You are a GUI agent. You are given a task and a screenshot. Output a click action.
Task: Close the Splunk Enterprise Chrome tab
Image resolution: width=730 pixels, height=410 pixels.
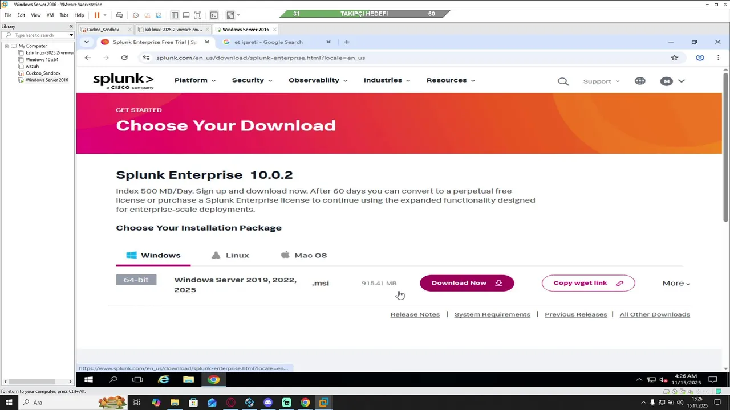point(207,42)
